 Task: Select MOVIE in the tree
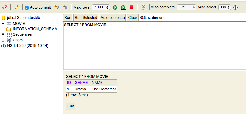click(x=19, y=24)
